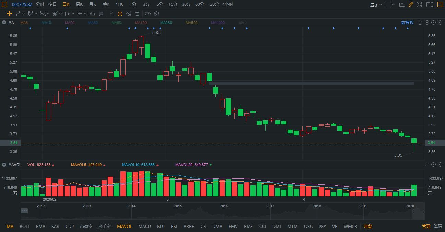
Task: Click the screenshot camera icon
Action: click(402, 4)
